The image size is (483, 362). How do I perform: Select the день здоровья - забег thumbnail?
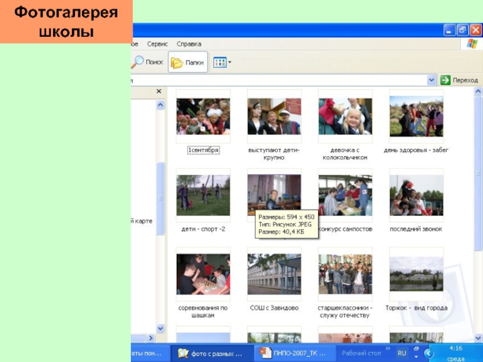[x=416, y=116]
